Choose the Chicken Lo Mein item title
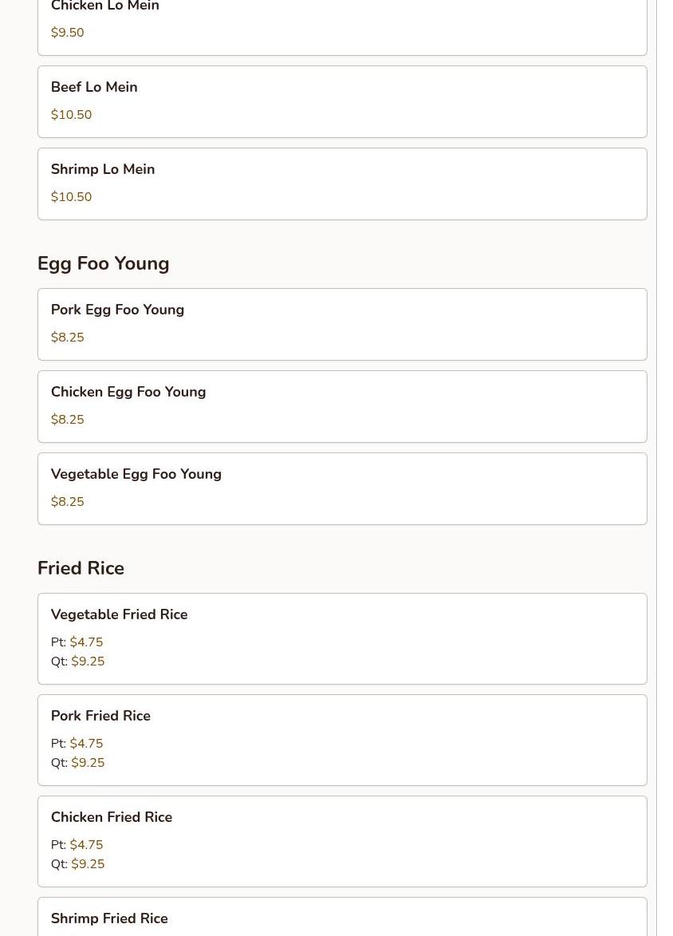Screen dimensions: 673x936 pyautogui.click(x=105, y=6)
